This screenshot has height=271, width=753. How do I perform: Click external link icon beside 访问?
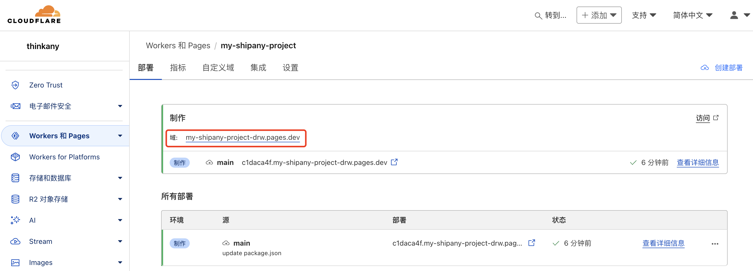click(x=716, y=117)
